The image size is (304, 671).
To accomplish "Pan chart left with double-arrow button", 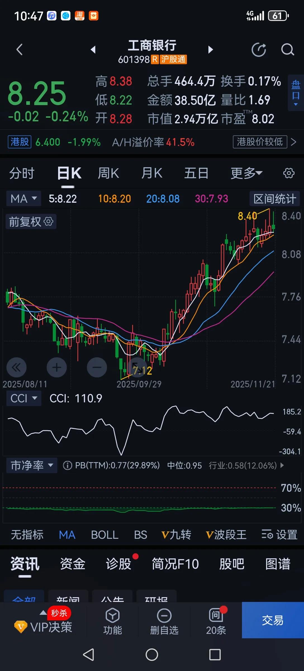I will [16, 367].
